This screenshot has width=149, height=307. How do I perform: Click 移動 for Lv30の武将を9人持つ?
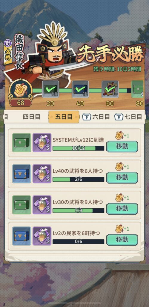(x=122, y=209)
